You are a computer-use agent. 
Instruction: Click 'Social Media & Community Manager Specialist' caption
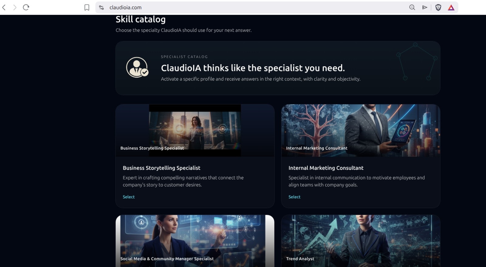point(167,259)
